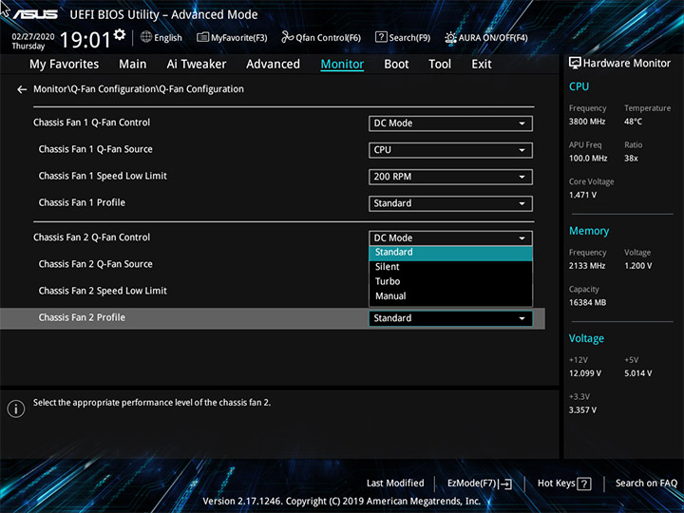This screenshot has width=684, height=513.
Task: Click the 1.471 V core voltage value
Action: coord(582,195)
